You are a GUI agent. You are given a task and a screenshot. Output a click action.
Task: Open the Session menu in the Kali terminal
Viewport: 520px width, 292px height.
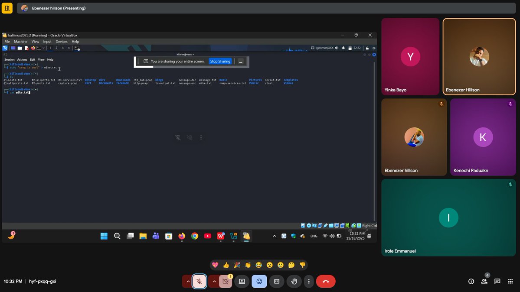coord(9,59)
